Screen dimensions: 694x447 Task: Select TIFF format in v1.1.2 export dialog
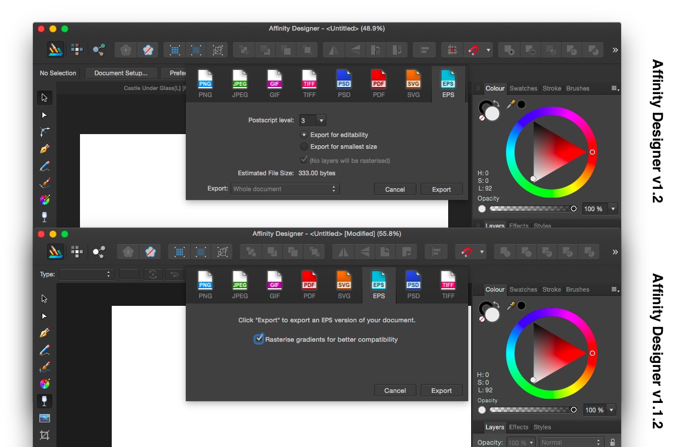448,285
